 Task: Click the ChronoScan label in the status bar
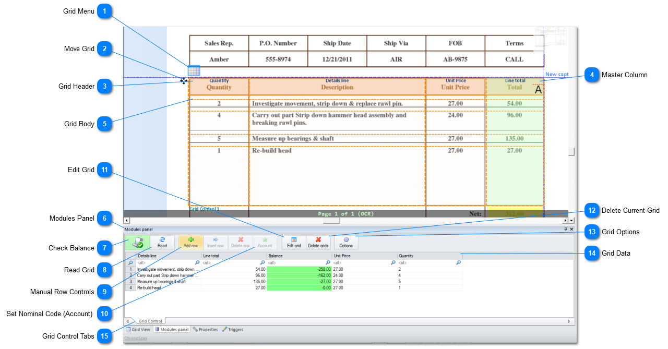(136, 338)
